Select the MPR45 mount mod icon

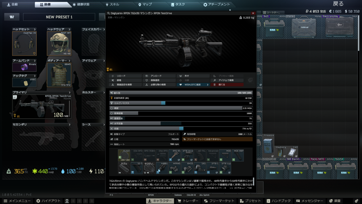174,168
